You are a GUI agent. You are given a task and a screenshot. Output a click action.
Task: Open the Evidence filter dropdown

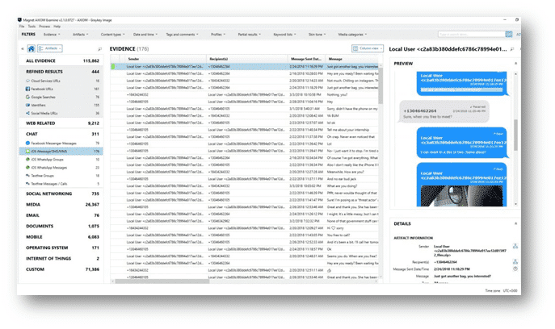52,35
